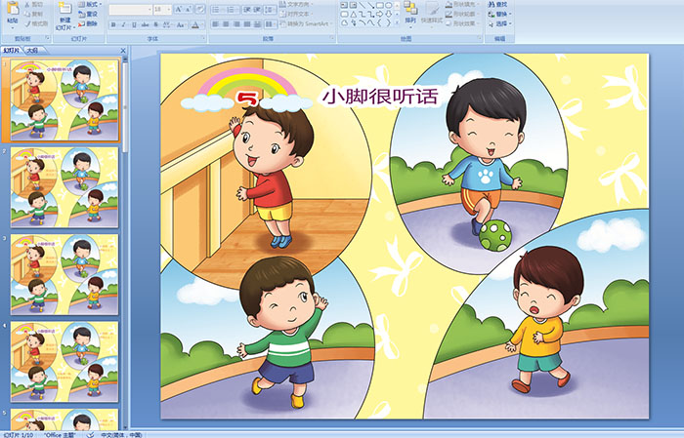Open Find with 查找
The width and height of the screenshot is (684, 438).
497,4
